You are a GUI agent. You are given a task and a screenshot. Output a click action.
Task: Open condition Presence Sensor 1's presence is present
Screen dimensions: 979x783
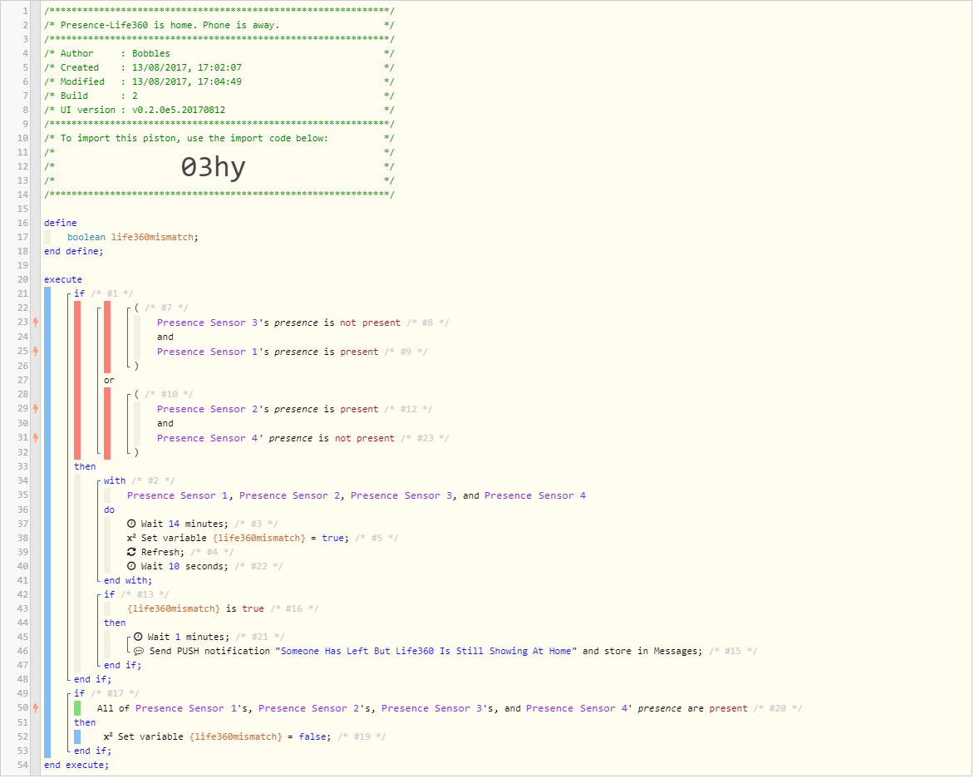pos(268,352)
